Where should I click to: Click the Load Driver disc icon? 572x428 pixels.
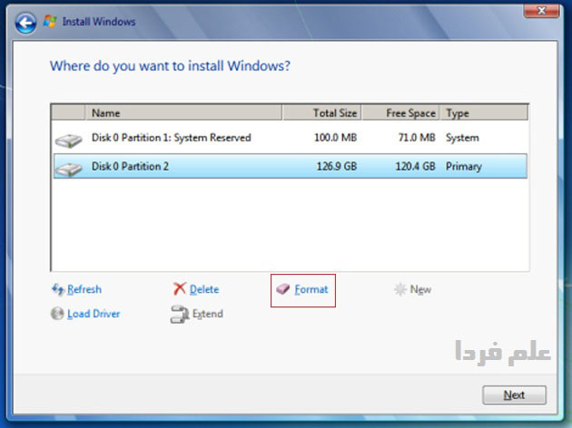coord(58,315)
